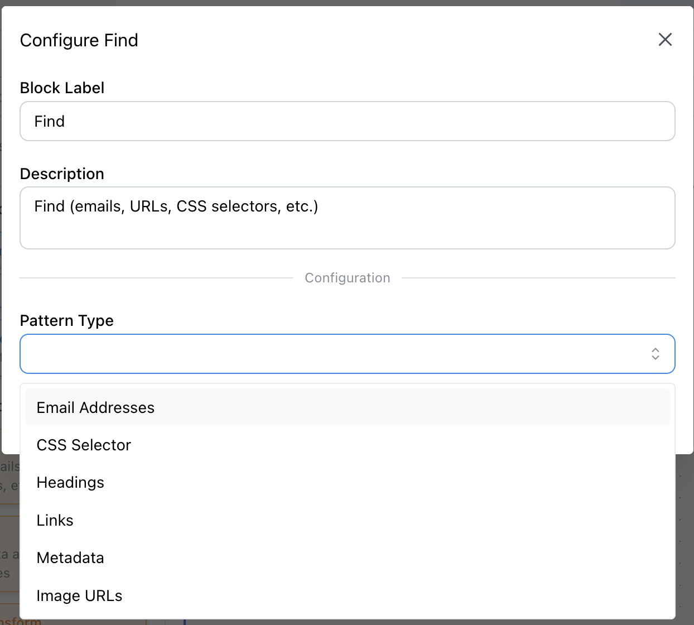Click the Configuration section divider text
Image resolution: width=694 pixels, height=625 pixels.
(x=347, y=278)
